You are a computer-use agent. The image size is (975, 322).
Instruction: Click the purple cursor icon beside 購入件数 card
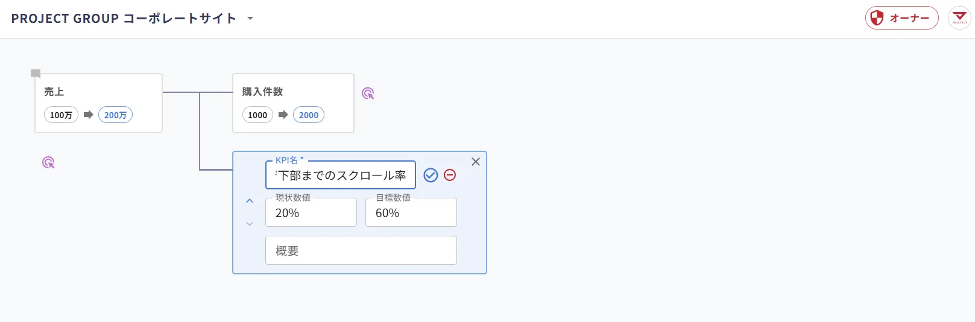tap(368, 93)
